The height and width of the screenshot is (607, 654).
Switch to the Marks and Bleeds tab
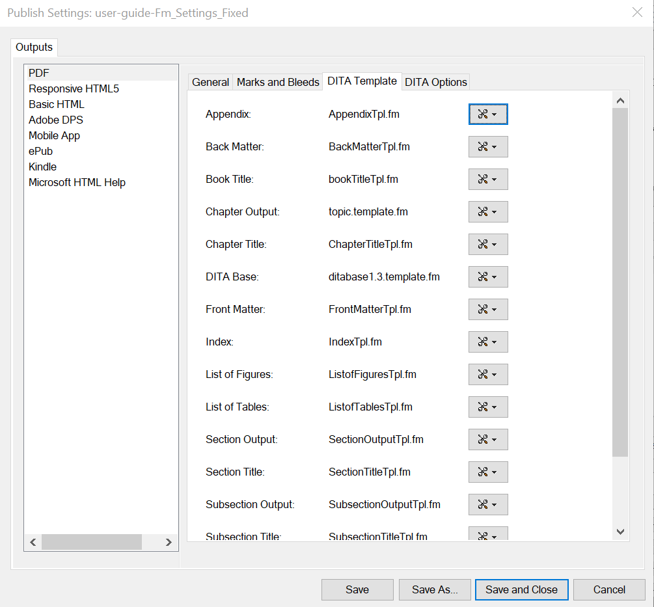pos(278,81)
